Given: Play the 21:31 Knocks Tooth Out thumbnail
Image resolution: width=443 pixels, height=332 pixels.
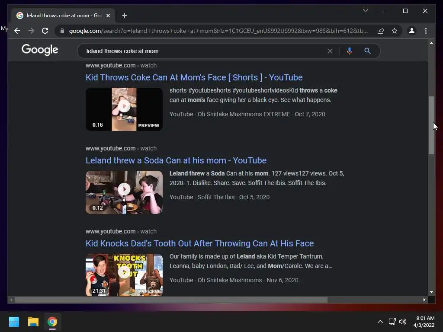Looking at the screenshot, I should coord(124,275).
